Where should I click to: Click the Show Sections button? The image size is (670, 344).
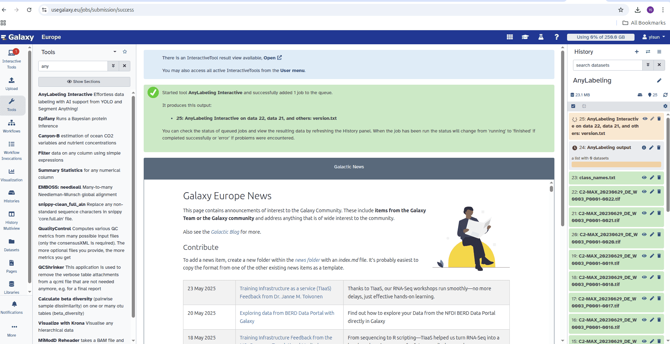click(x=84, y=82)
